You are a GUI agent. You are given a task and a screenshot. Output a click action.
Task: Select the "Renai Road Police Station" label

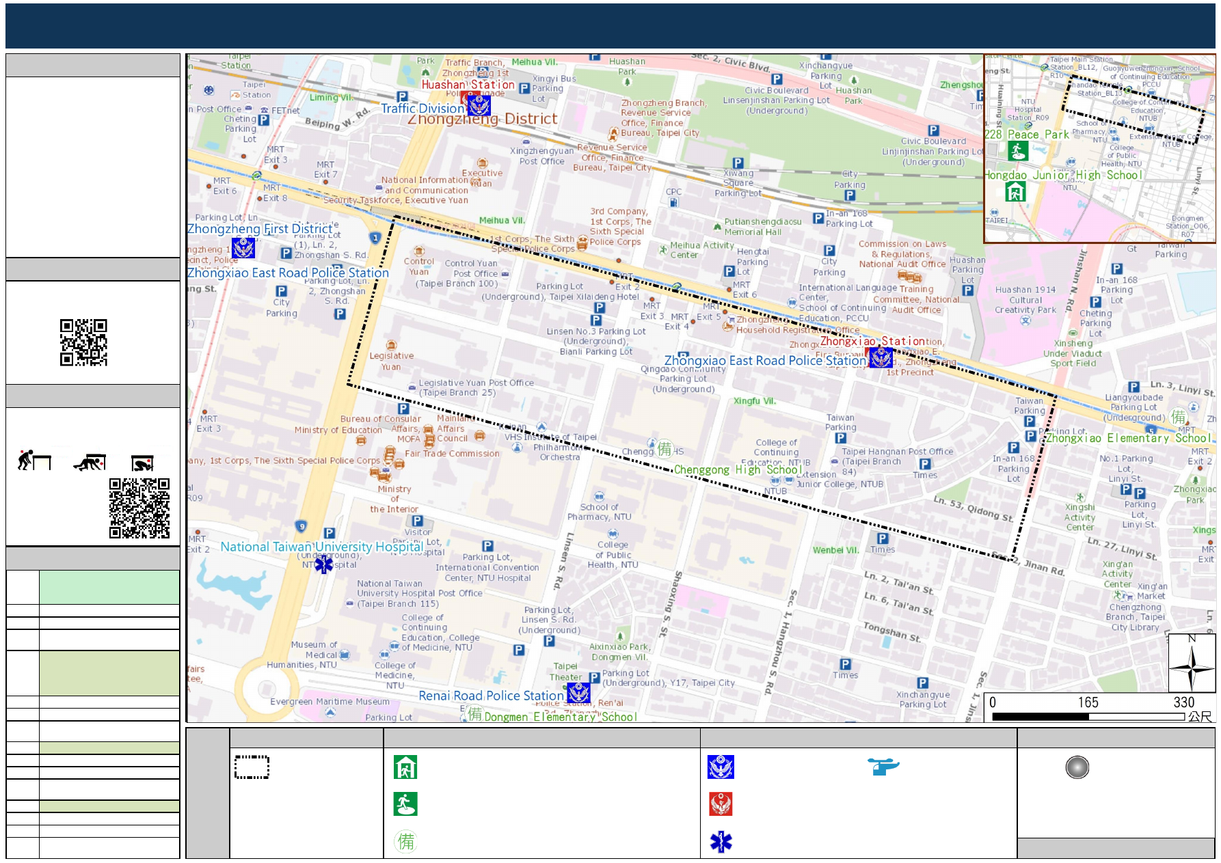[x=492, y=696]
